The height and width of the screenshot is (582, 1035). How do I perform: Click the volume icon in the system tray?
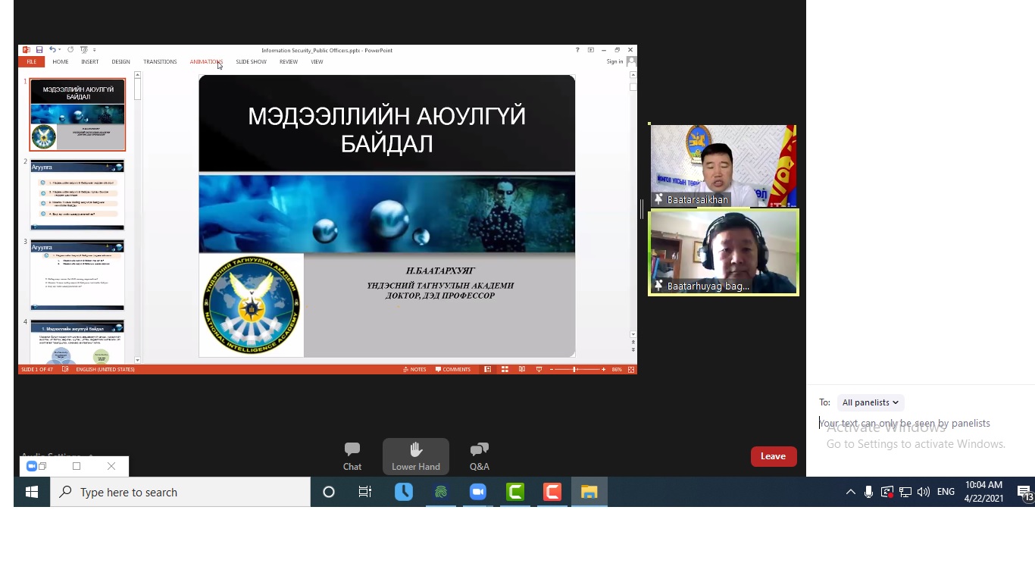click(923, 492)
